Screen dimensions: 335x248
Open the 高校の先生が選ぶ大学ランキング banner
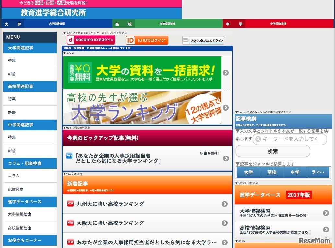click(142, 108)
